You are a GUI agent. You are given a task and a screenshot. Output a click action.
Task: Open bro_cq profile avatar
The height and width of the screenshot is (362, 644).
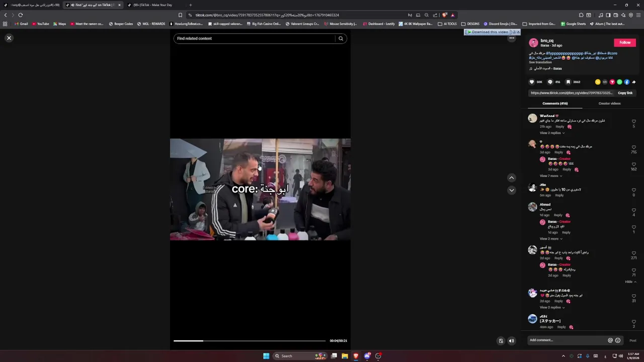coord(533,43)
